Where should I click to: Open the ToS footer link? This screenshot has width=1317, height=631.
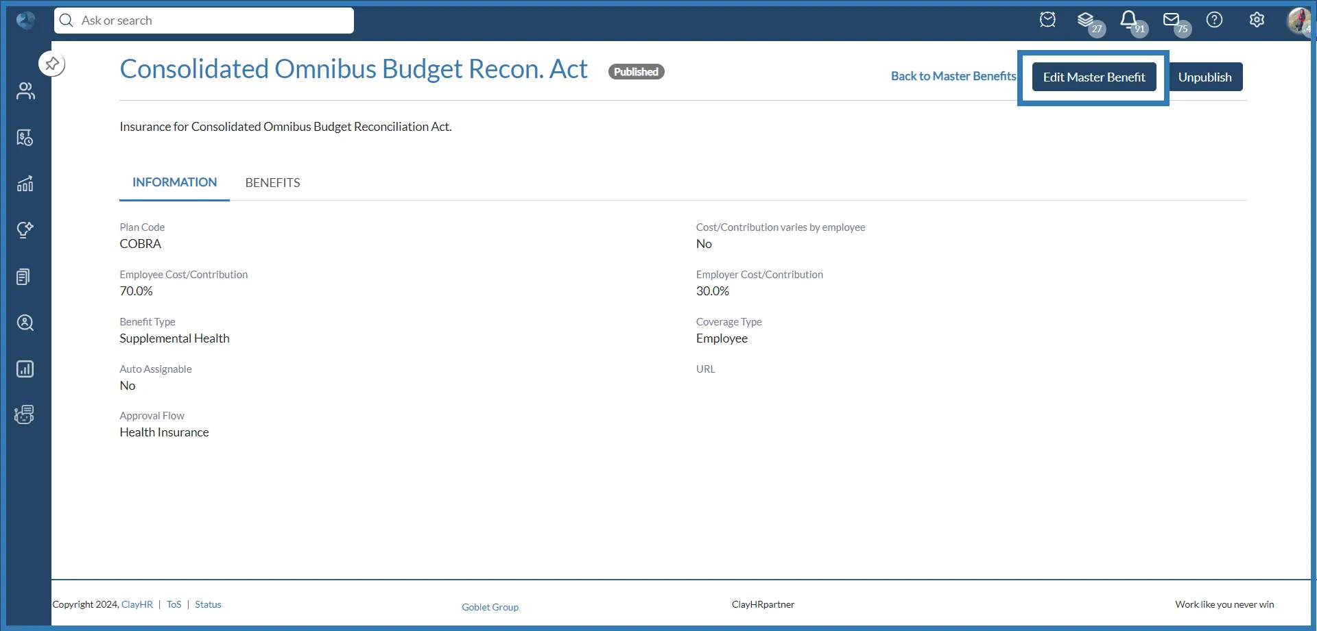[174, 604]
